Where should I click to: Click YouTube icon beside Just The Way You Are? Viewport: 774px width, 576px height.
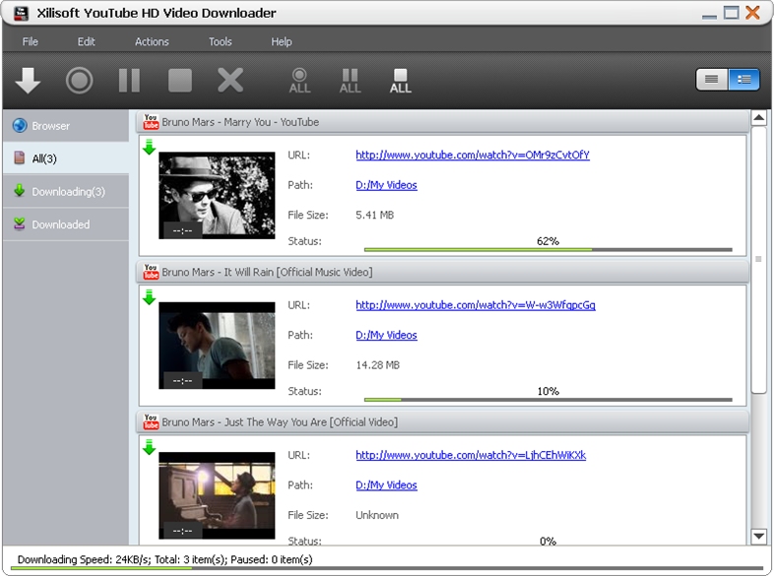click(151, 421)
